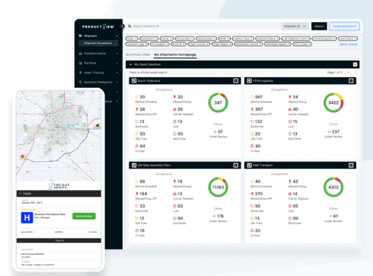Click the saved-search icon on GM Silao header
This screenshot has height=276, width=373.
tap(134, 165)
